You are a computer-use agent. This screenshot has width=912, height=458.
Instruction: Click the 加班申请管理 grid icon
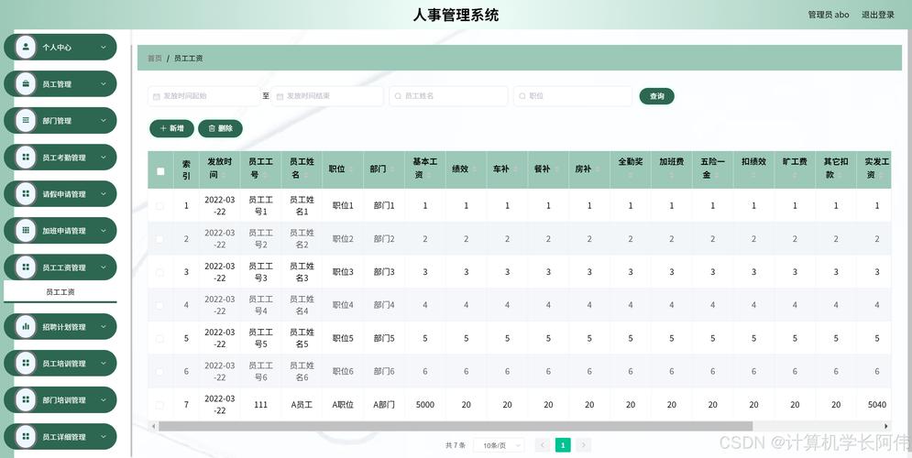click(x=26, y=230)
